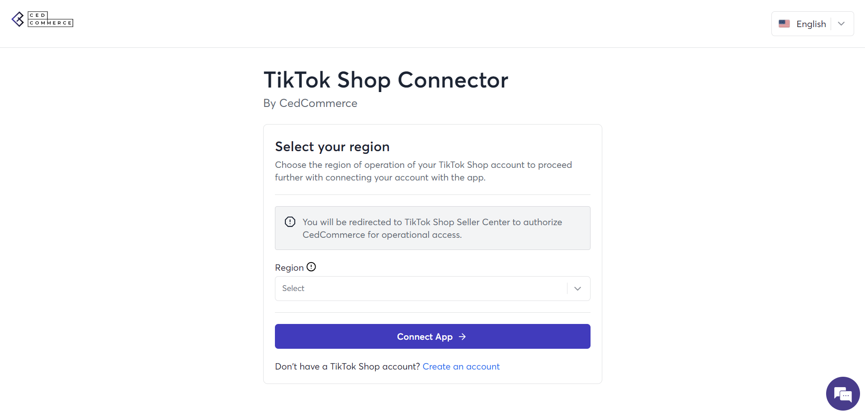Click Don't have a TikTok Shop account text
This screenshot has width=865, height=416.
point(347,366)
